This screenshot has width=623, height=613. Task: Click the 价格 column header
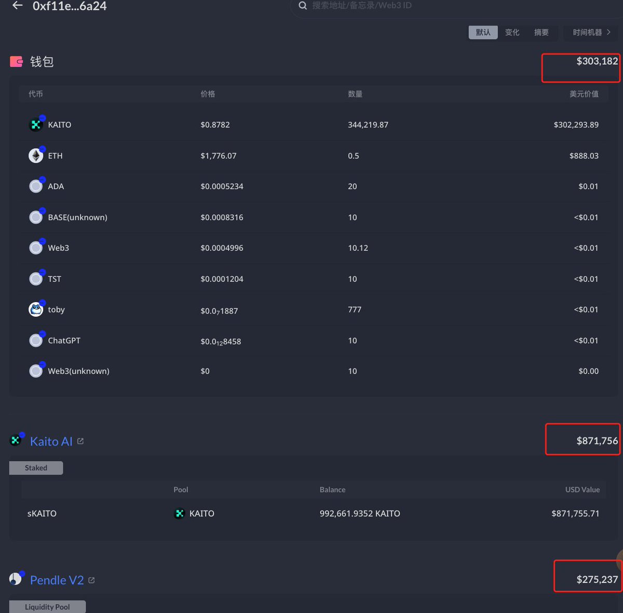(x=208, y=94)
